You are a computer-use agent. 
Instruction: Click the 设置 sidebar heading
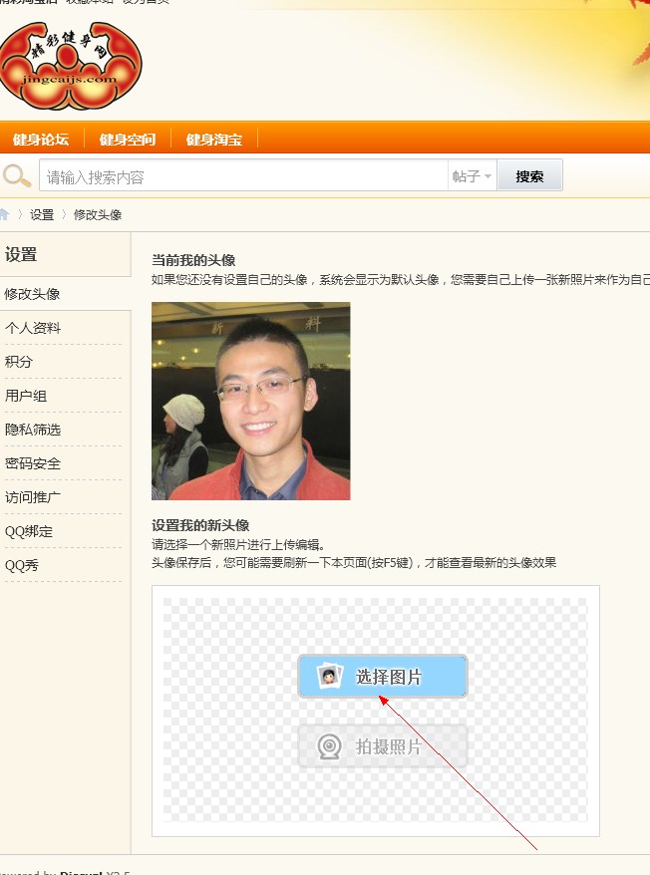(21, 254)
